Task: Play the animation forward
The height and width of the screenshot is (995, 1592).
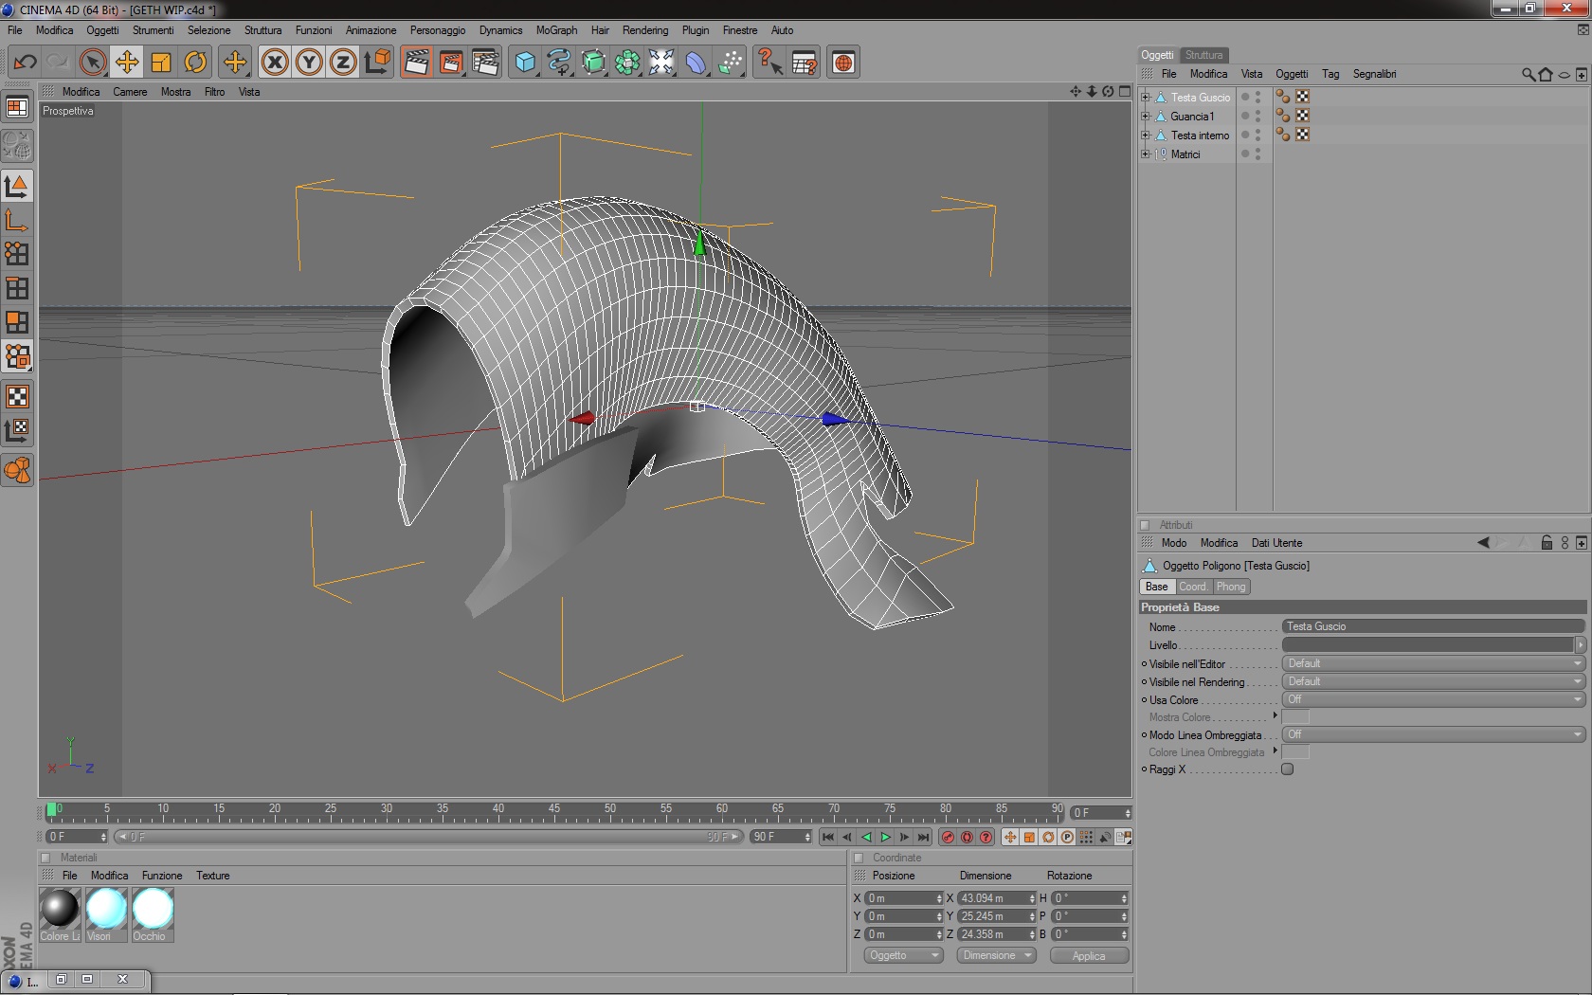Action: click(885, 837)
